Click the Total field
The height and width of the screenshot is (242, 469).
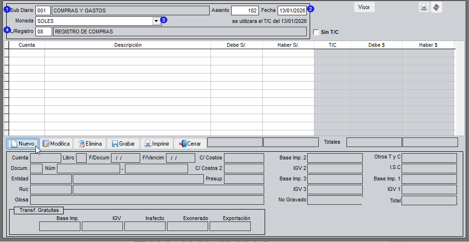[x=429, y=200]
